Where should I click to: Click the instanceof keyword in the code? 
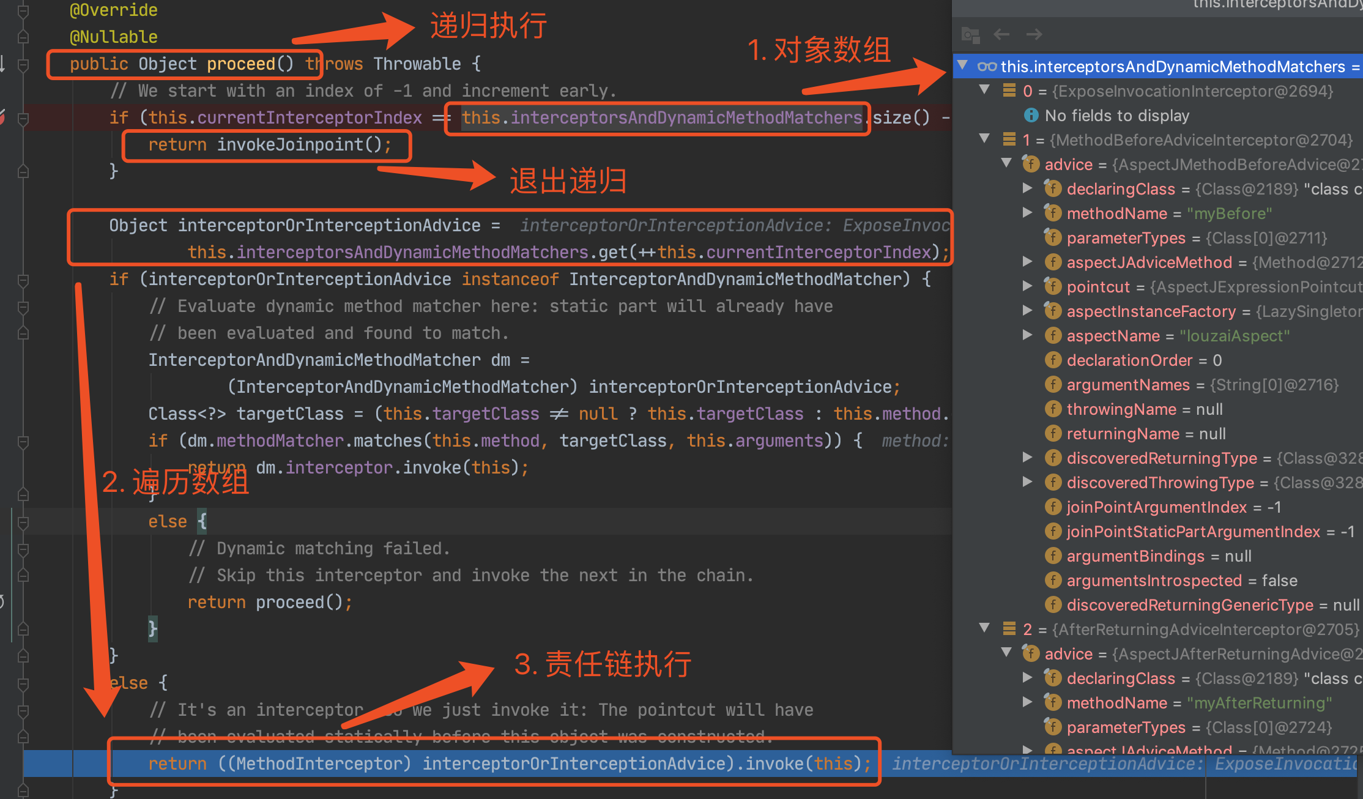(x=510, y=280)
